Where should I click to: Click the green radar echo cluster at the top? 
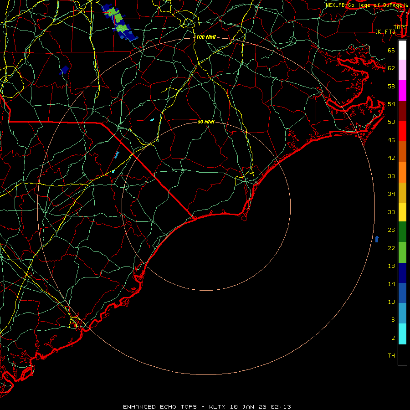pyautogui.click(x=119, y=23)
